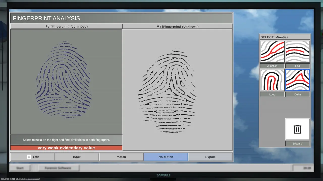Click the Export button

(210, 157)
